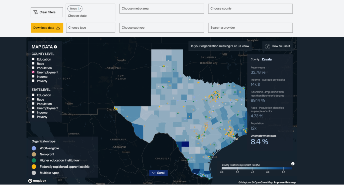Enable county level Poverty checkbox

click(x=33, y=81)
